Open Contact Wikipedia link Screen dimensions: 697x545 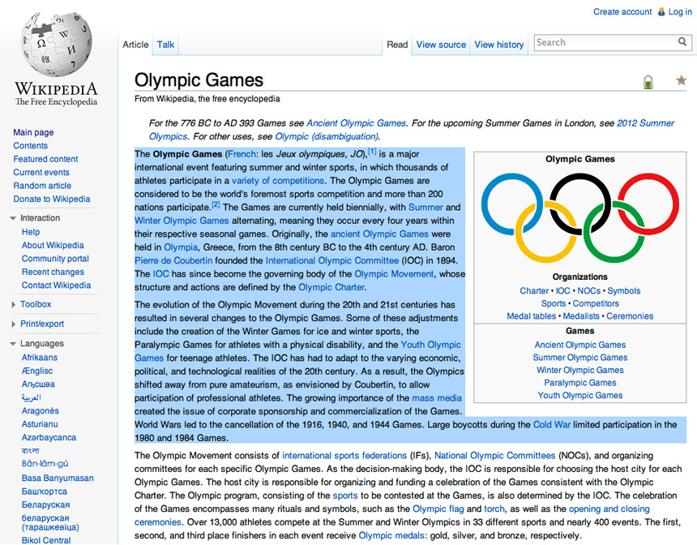coord(57,285)
